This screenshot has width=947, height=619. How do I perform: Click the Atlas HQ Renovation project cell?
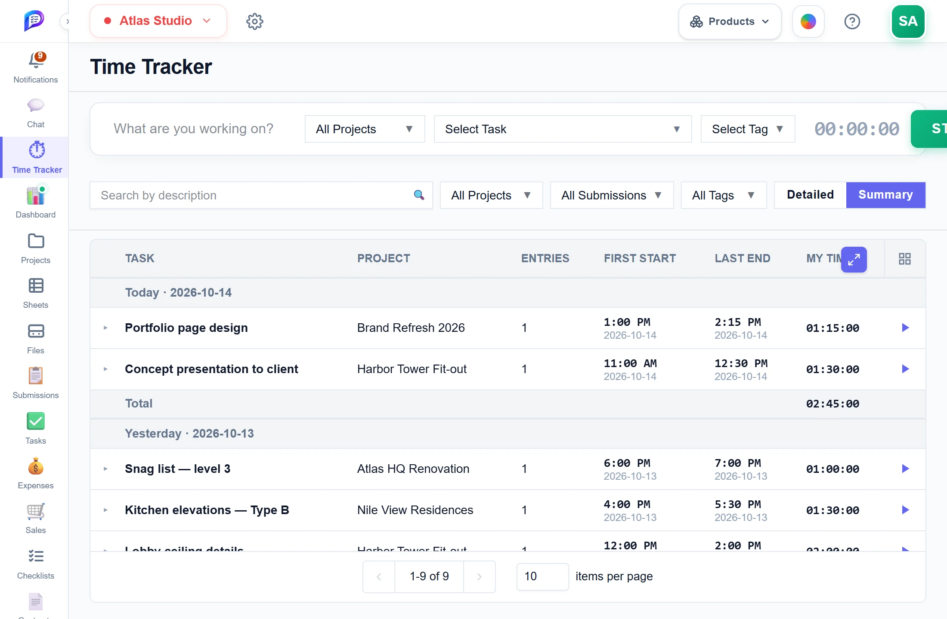(x=413, y=469)
